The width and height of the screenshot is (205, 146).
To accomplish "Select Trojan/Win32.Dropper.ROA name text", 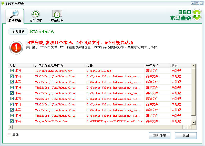I will click(x=54, y=71).
